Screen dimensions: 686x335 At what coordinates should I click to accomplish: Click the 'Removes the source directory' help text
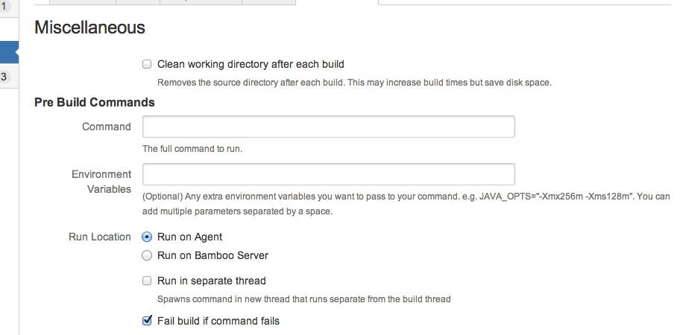point(354,83)
